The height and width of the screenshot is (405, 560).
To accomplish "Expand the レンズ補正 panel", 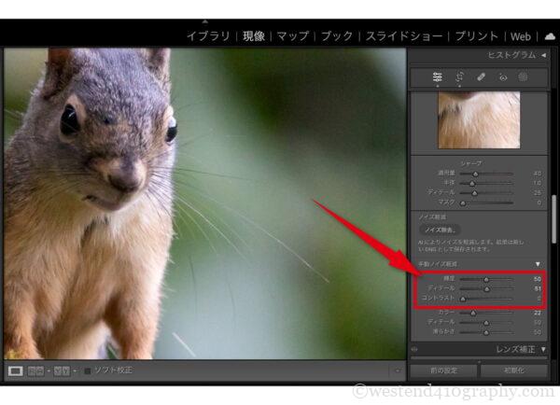I will point(544,349).
